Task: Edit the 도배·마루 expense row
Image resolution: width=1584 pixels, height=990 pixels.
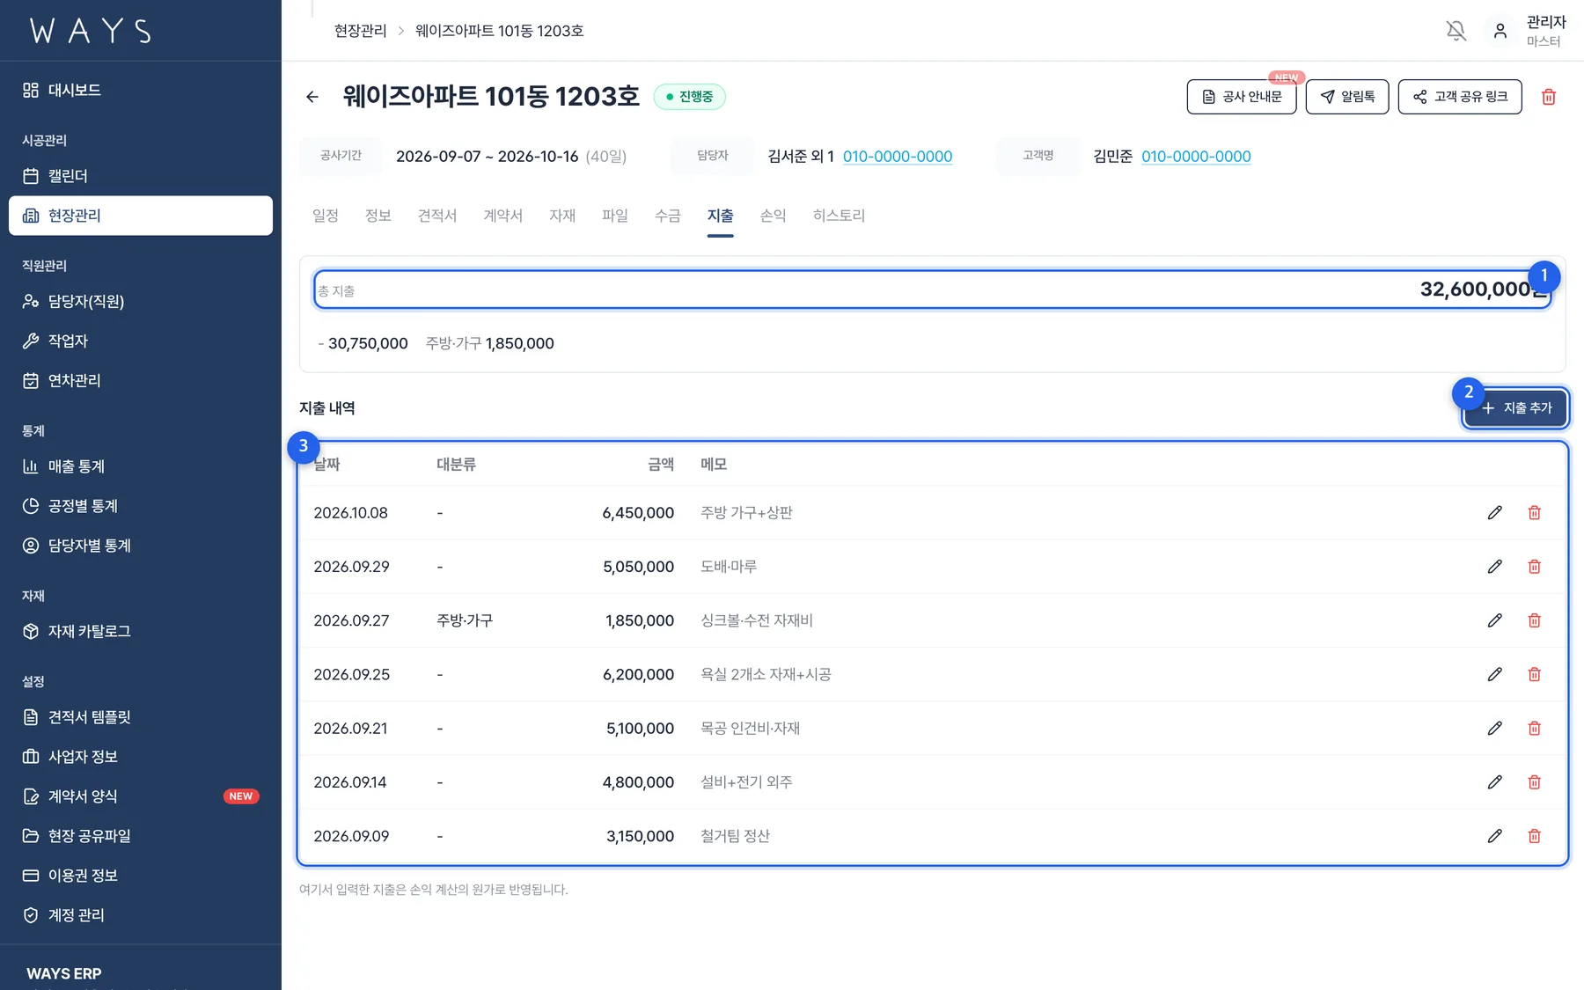Action: click(1494, 567)
